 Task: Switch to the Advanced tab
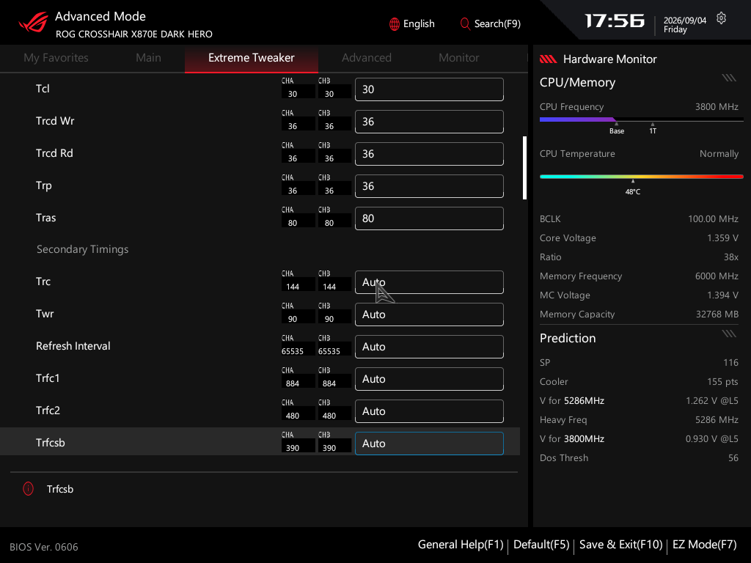coord(367,58)
